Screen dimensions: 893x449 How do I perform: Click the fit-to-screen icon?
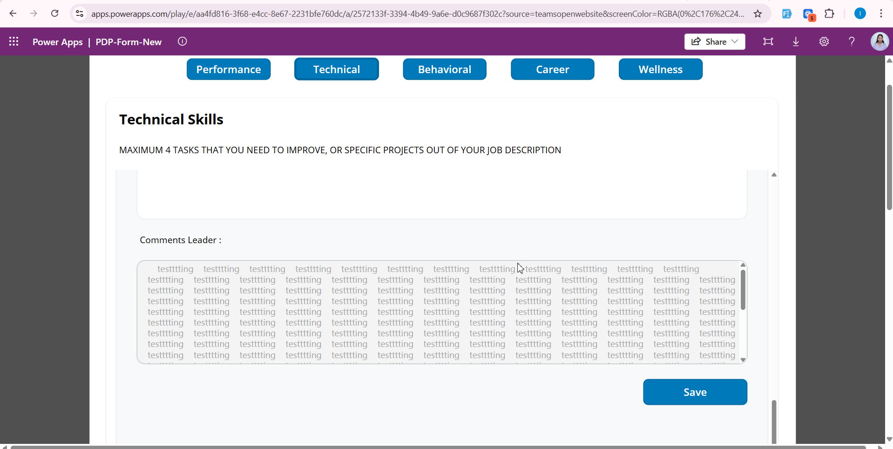pos(768,41)
